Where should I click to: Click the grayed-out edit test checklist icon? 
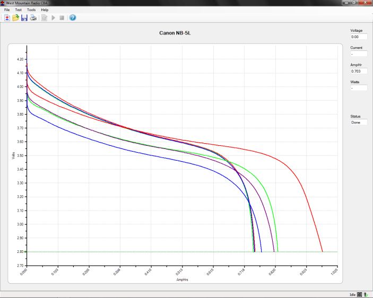point(45,17)
